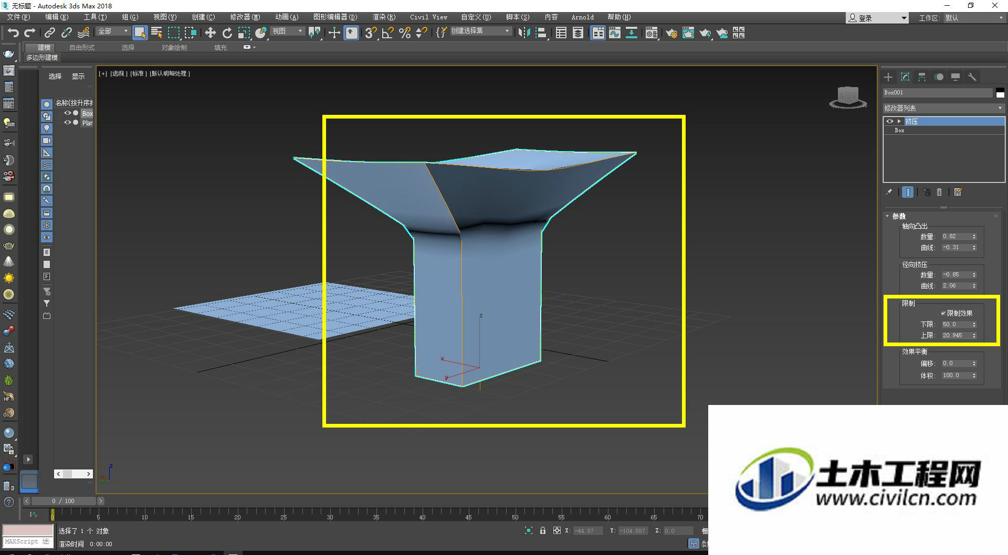Open the 登录 sign-in dropdown
The width and height of the screenshot is (1008, 555).
[877, 18]
